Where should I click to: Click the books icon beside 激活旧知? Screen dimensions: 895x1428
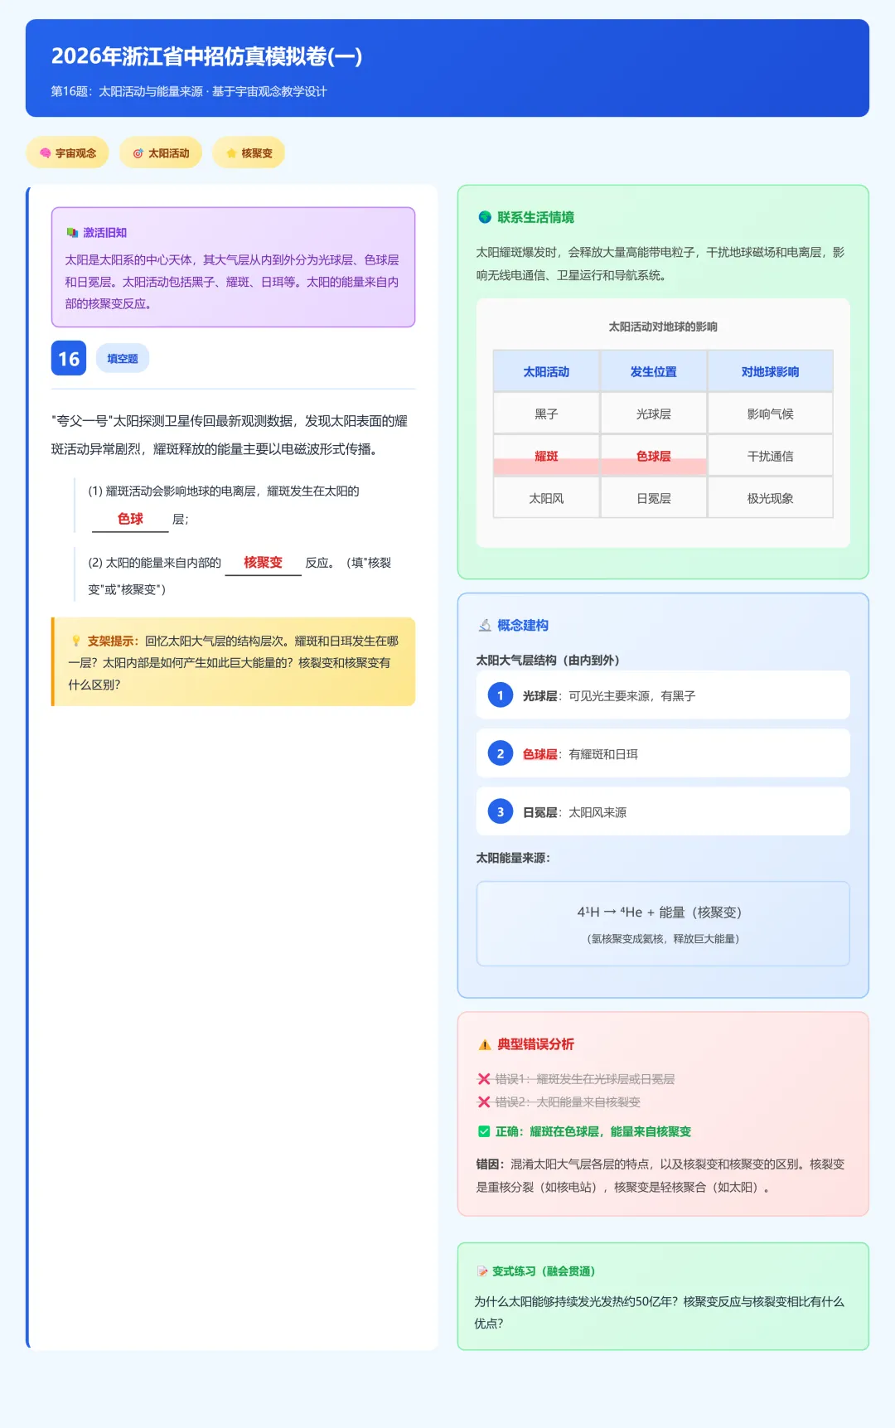(x=72, y=233)
